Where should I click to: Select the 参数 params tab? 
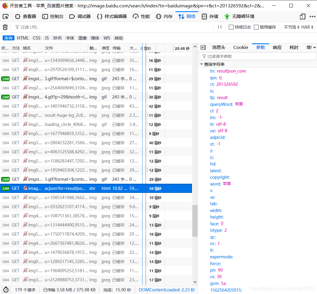pos(260,47)
